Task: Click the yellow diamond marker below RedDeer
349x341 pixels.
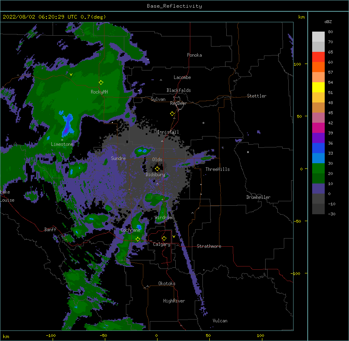Action: pos(172,114)
